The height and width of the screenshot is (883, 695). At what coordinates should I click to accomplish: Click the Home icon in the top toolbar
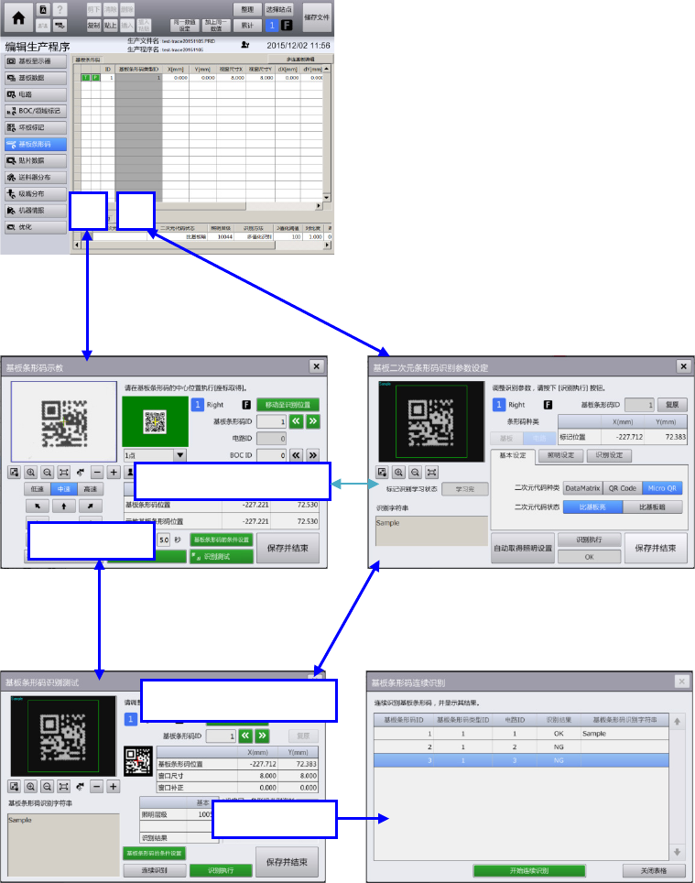pos(18,17)
